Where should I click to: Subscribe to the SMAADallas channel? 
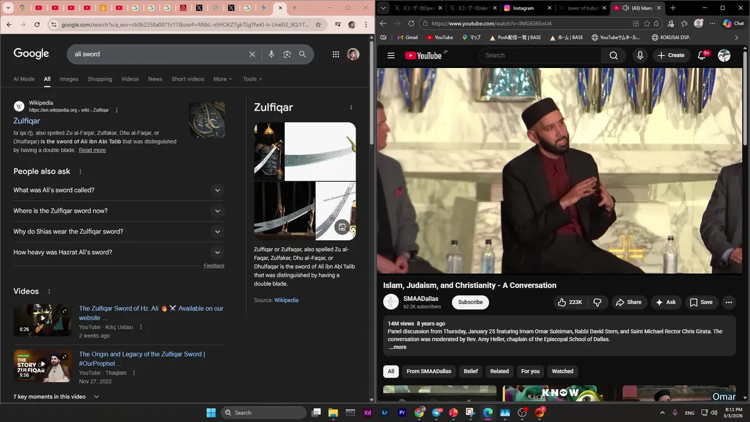point(470,302)
